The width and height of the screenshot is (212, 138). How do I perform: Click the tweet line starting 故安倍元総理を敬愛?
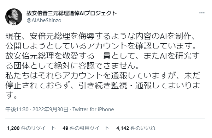click(x=102, y=56)
